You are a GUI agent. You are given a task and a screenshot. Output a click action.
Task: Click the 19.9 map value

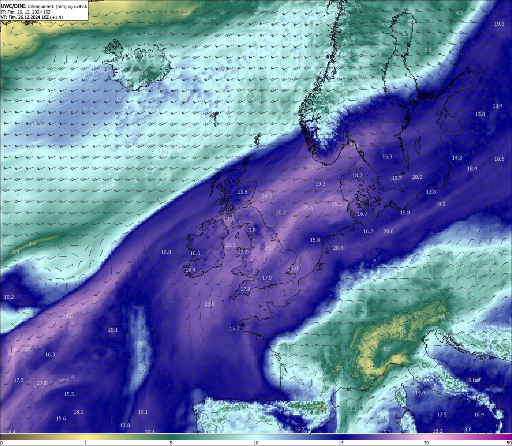tap(440, 204)
